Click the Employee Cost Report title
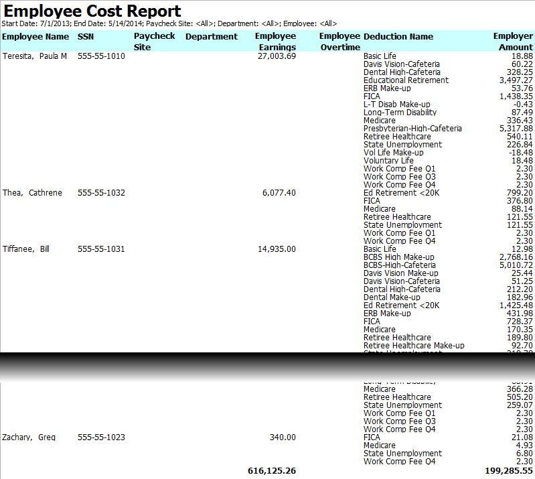Viewport: 535px width, 479px height. click(92, 11)
